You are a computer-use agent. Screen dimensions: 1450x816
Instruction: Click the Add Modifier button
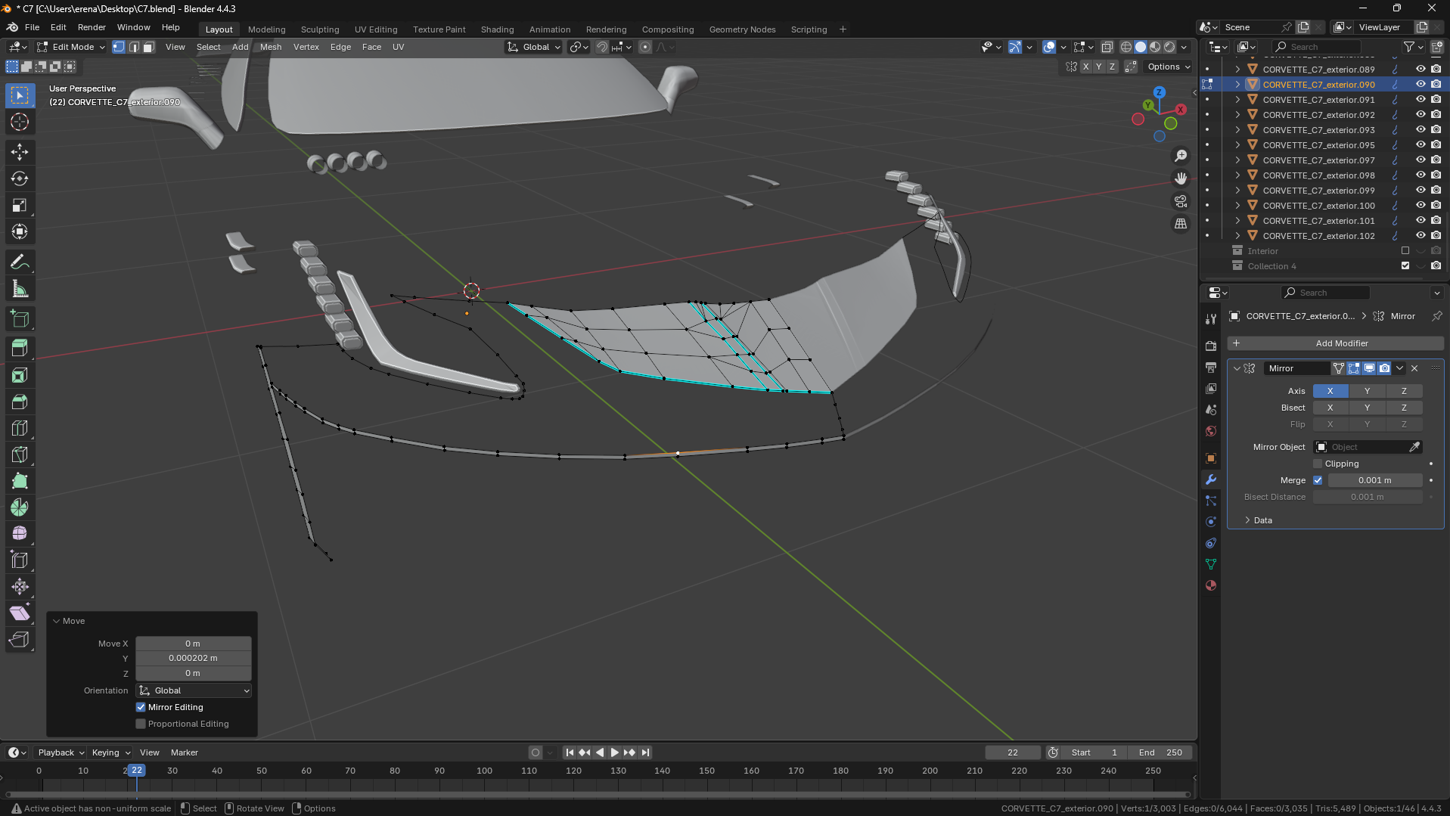(x=1336, y=343)
